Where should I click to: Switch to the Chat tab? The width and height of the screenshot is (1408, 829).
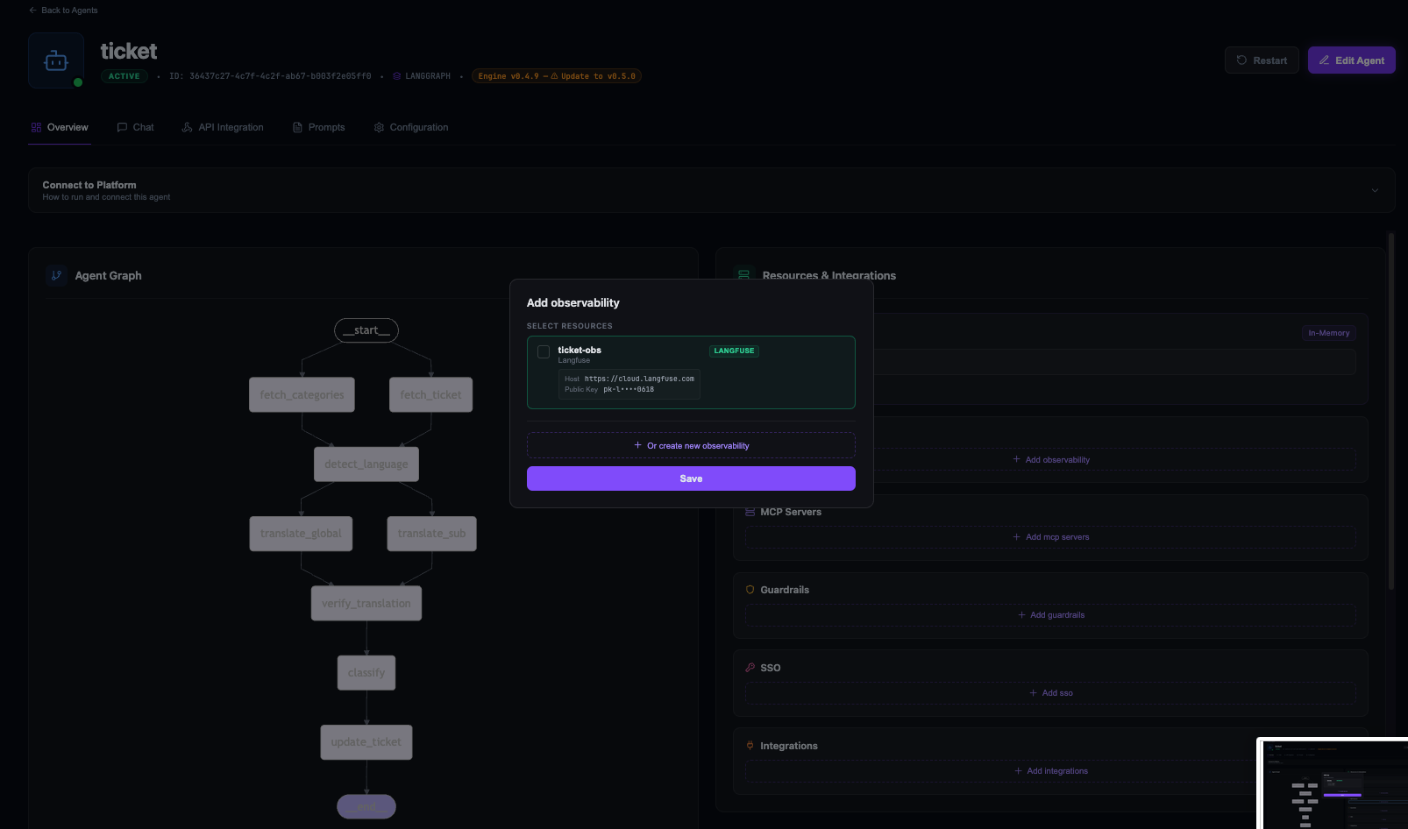[x=135, y=127]
